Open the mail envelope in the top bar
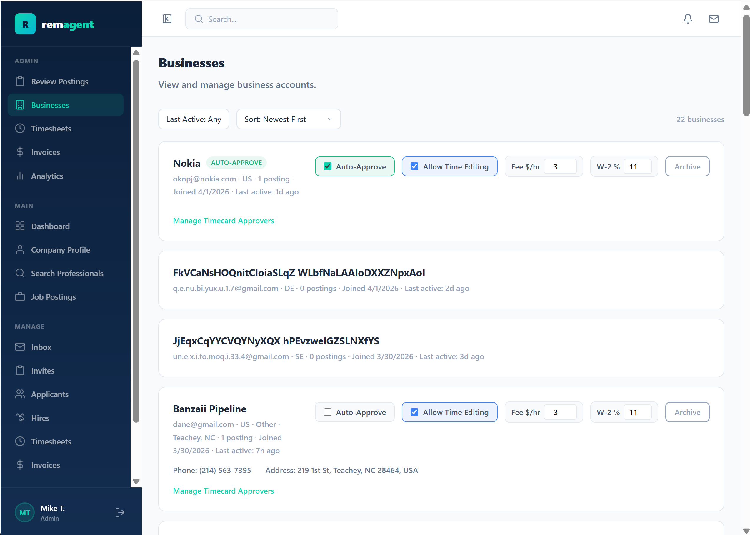 click(714, 19)
